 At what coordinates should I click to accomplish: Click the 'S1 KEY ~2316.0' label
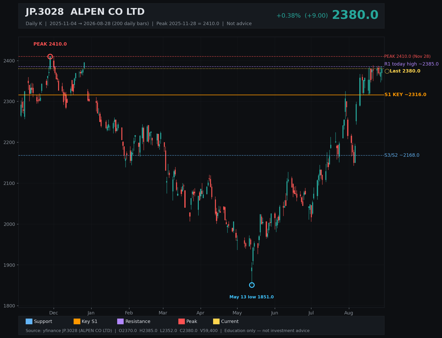(405, 95)
